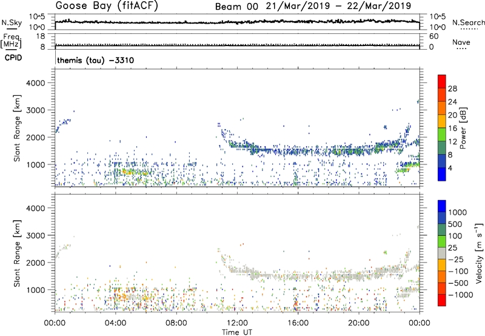Viewport: 485px width, 336px height.
Task: Click the "16:00" time tick label
Action: click(x=298, y=323)
